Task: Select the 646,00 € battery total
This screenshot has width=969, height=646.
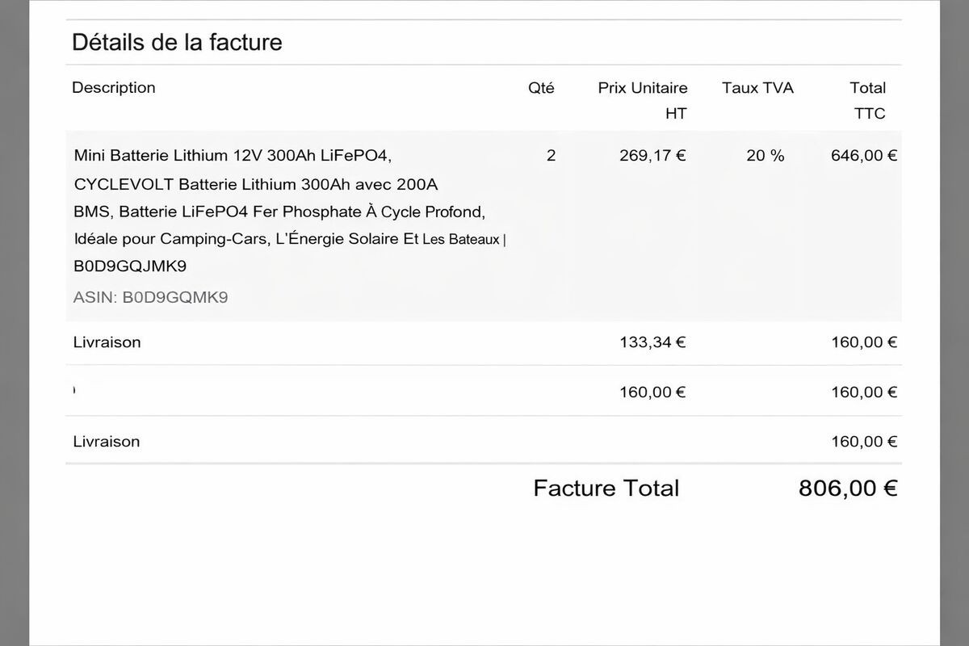Action: point(863,156)
